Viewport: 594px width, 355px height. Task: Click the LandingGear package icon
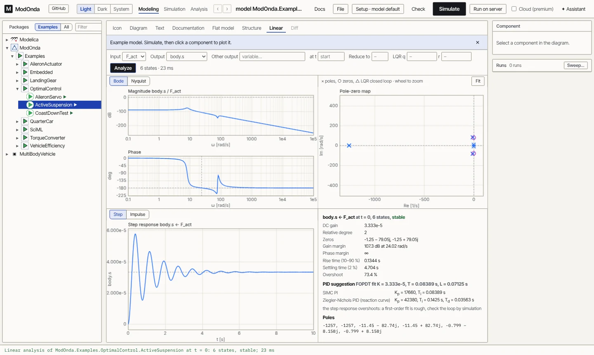click(25, 80)
